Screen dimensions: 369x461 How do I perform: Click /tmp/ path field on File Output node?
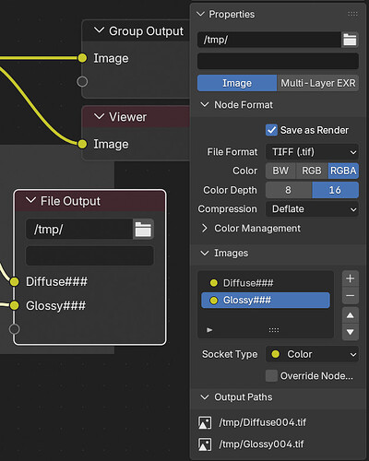tap(79, 230)
